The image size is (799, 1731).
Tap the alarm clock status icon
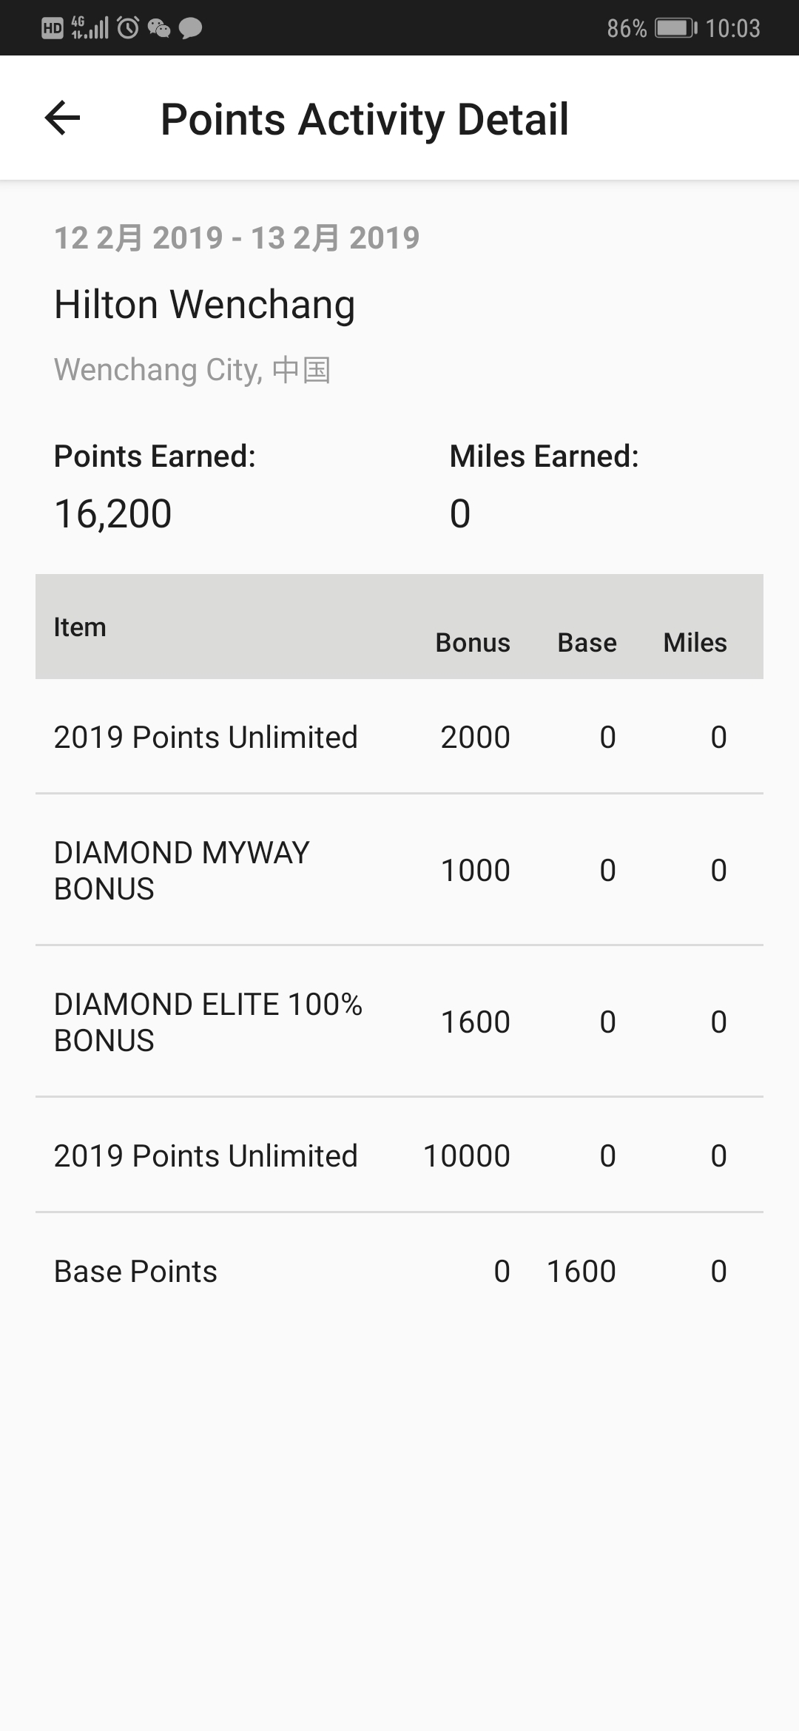point(128,28)
